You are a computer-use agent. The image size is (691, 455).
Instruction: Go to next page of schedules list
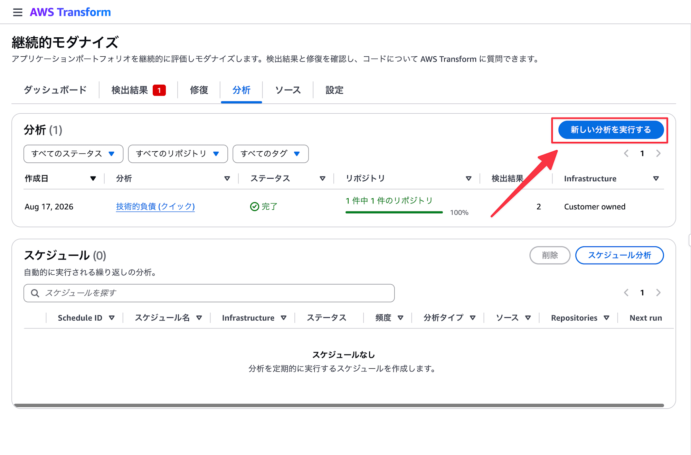658,293
